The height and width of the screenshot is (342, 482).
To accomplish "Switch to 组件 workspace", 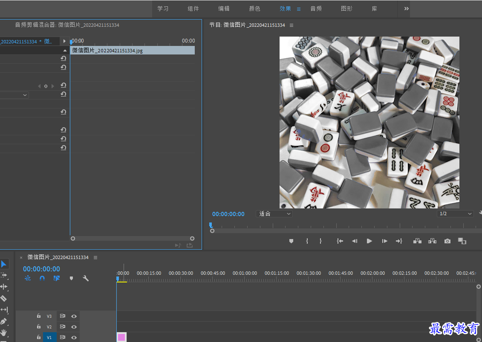I will [x=193, y=9].
